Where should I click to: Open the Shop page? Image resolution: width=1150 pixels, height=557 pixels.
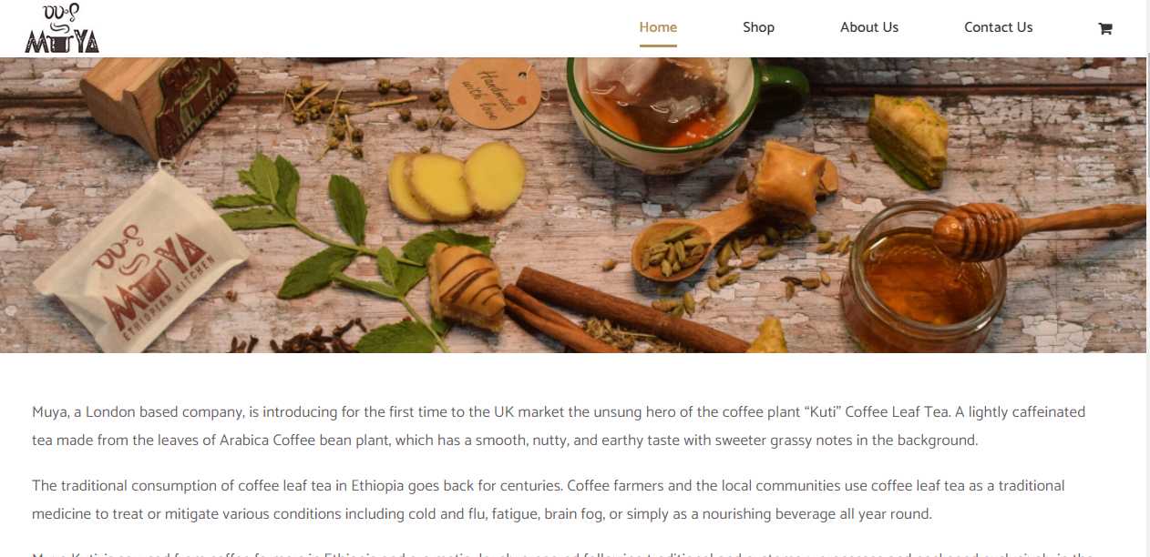(x=758, y=27)
